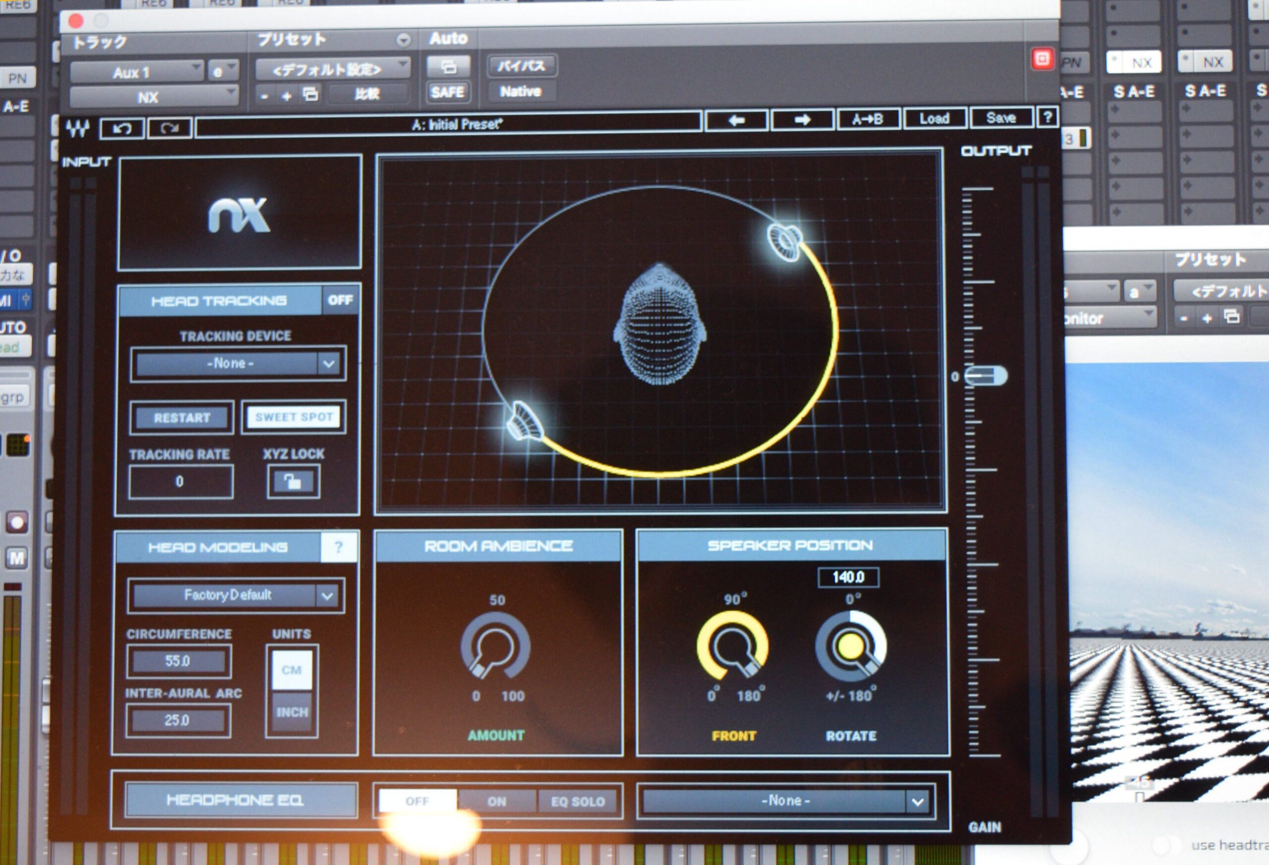Image resolution: width=1269 pixels, height=865 pixels.
Task: Click the Compare (比較) button
Action: pyautogui.click(x=367, y=94)
